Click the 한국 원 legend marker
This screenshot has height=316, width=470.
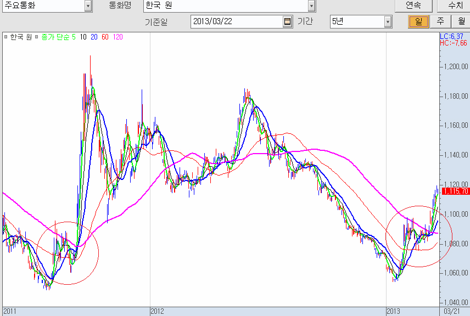[x=5, y=37]
